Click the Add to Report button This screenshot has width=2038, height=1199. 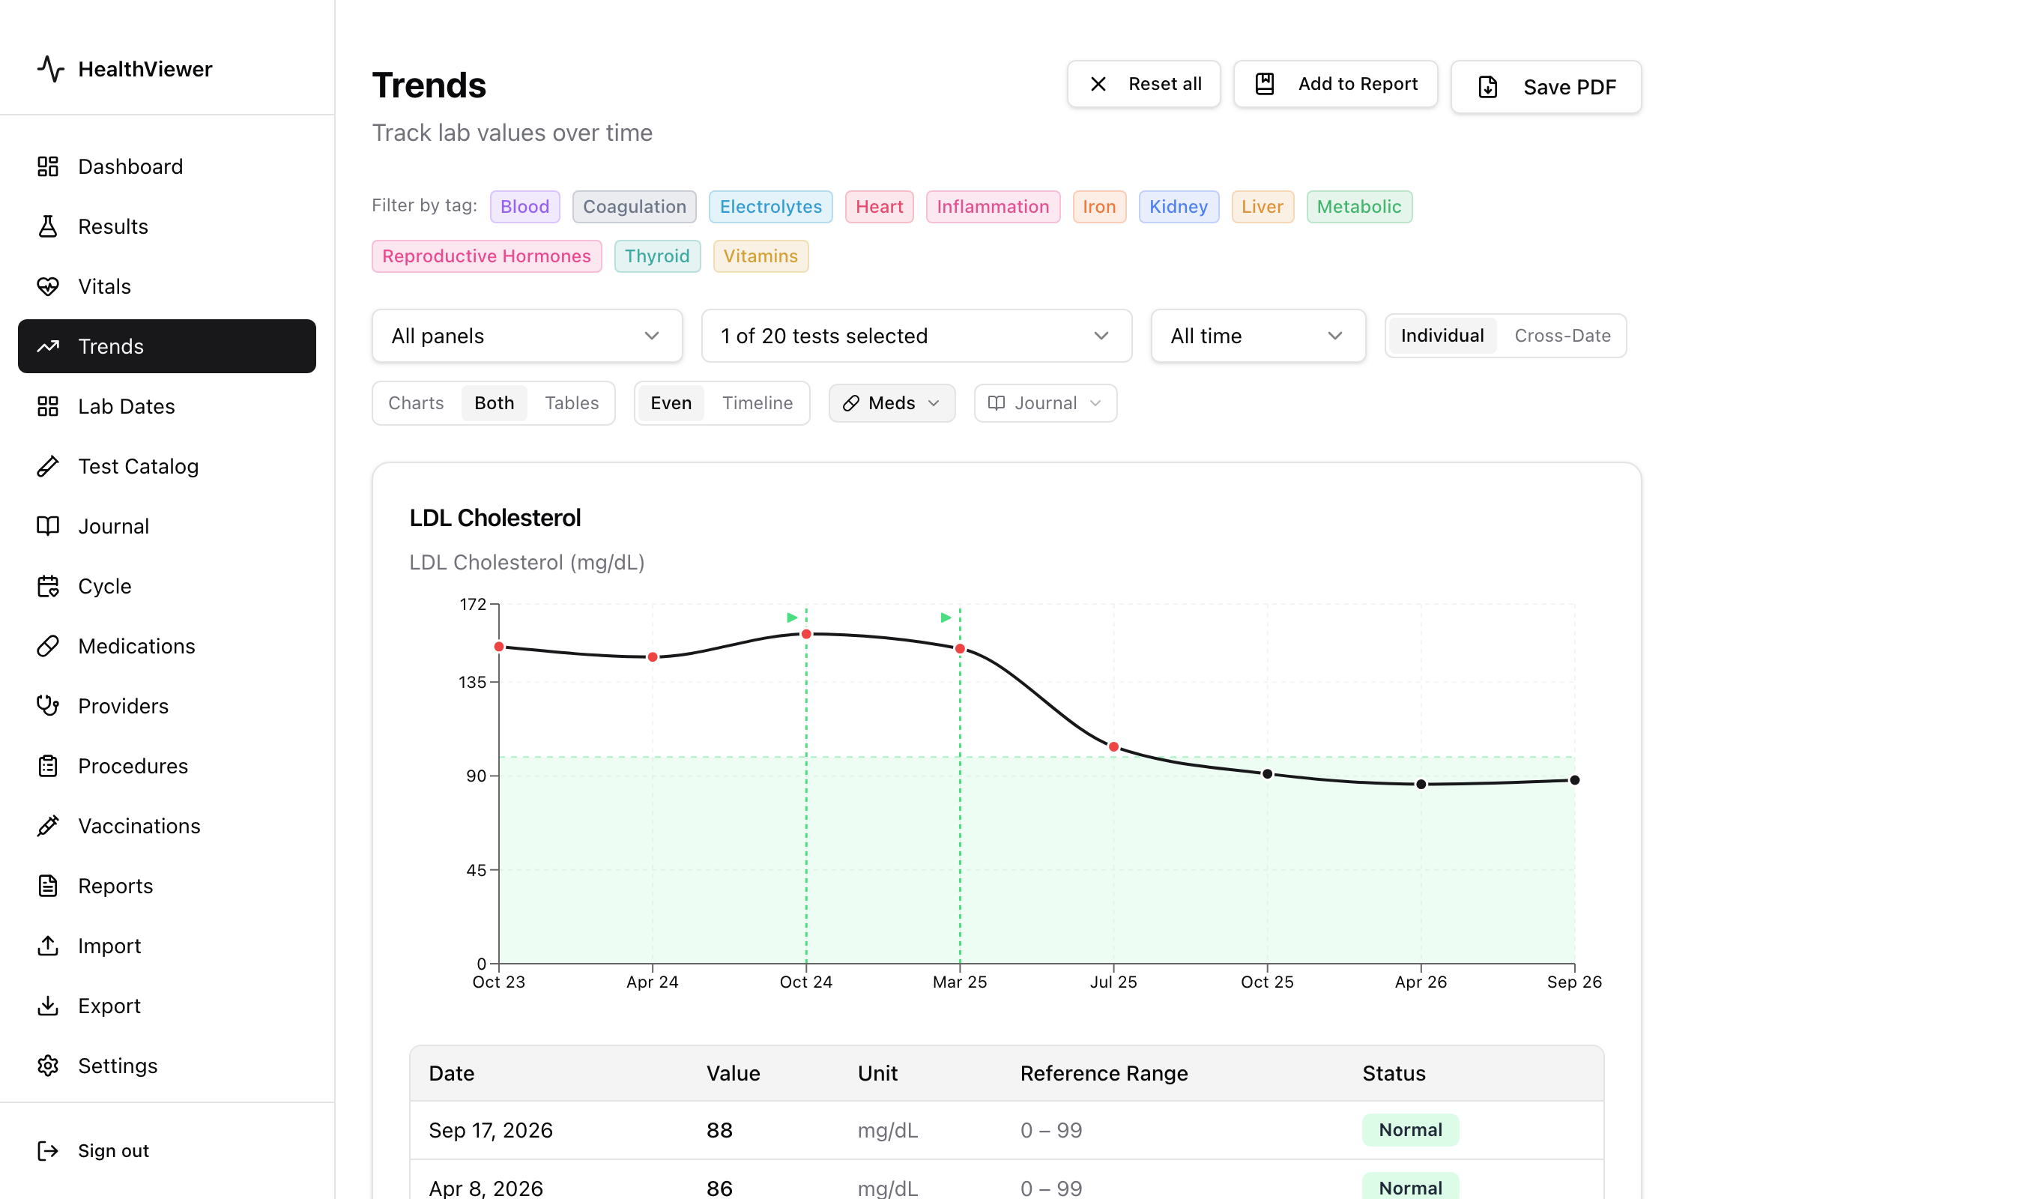(x=1335, y=84)
